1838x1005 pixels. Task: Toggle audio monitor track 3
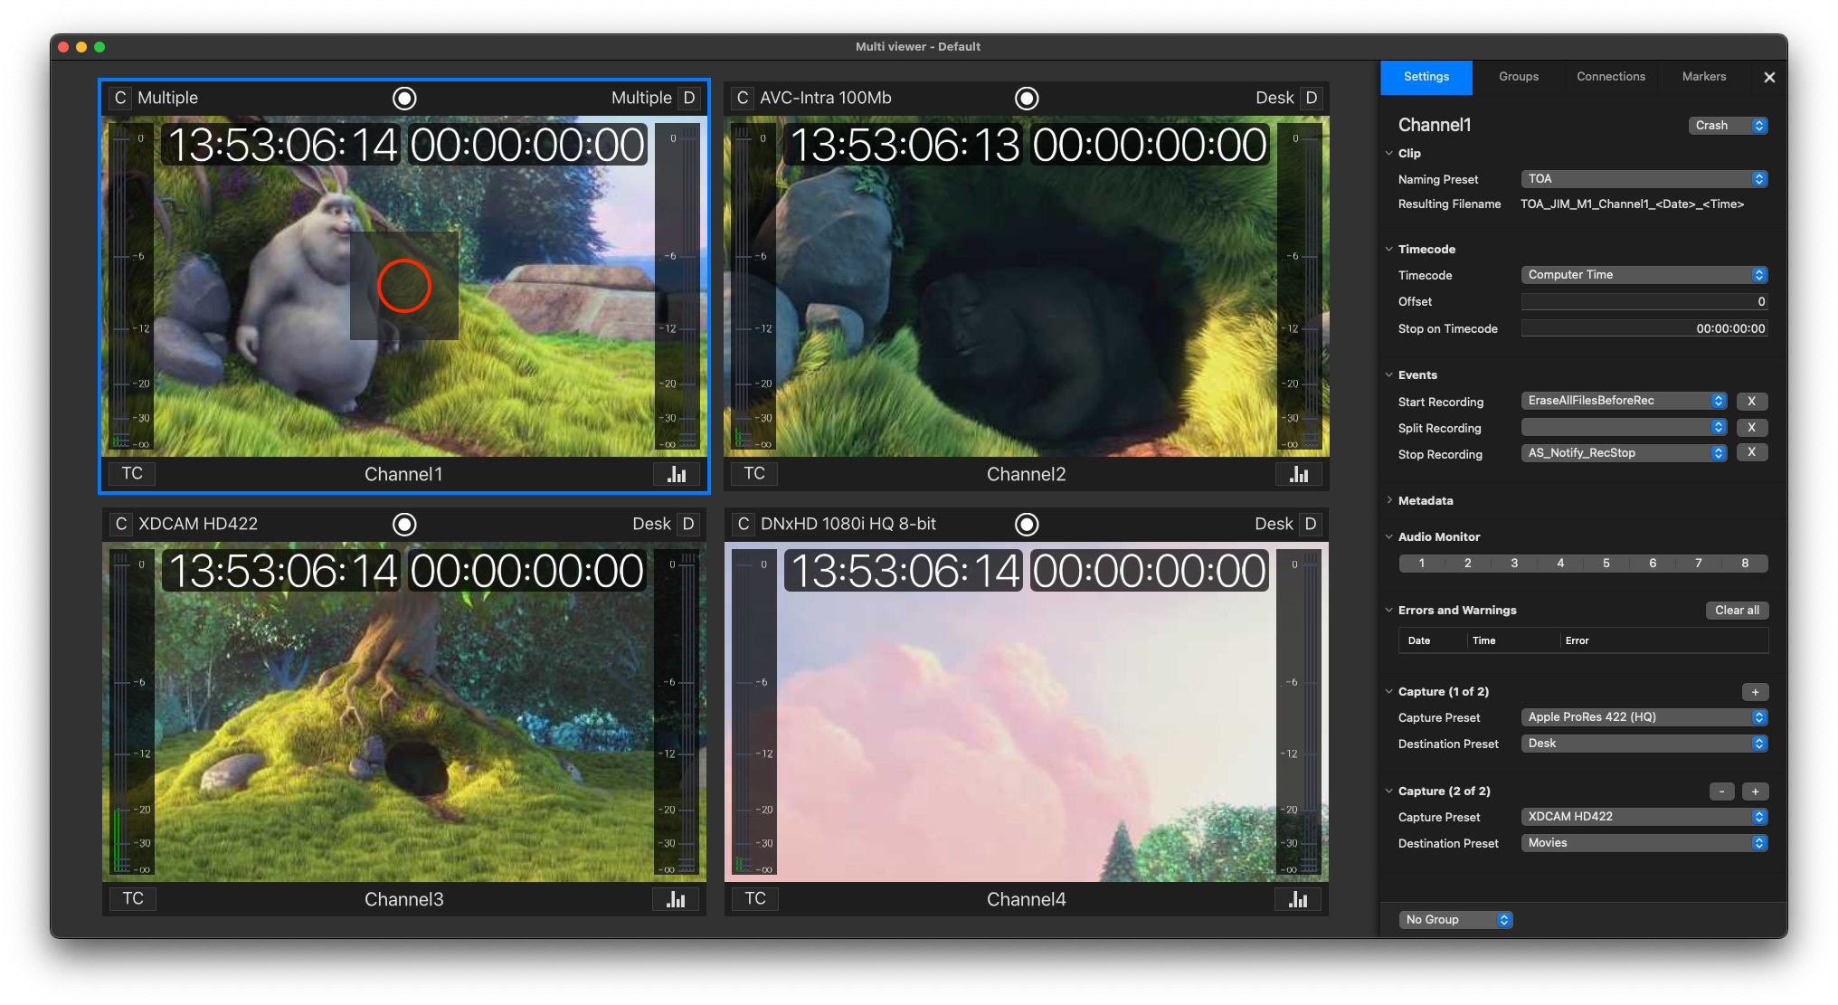1514,564
